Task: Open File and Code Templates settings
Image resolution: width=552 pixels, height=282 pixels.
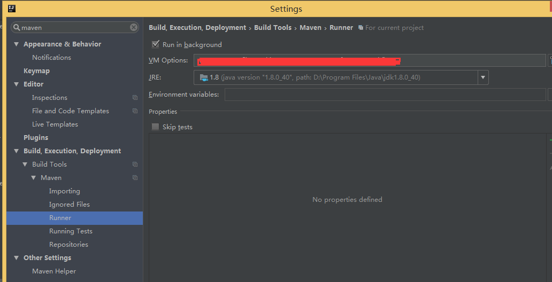Action: coord(71,111)
